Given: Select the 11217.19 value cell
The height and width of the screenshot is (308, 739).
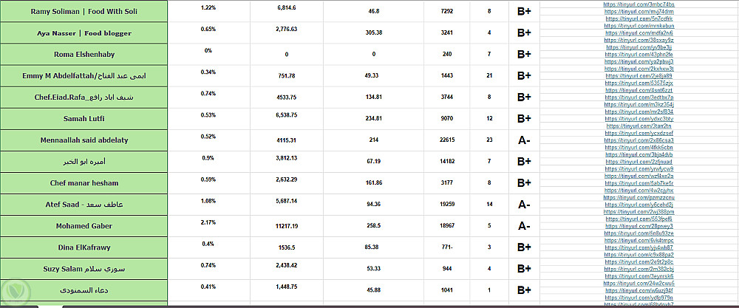Looking at the screenshot, I should 287,225.
